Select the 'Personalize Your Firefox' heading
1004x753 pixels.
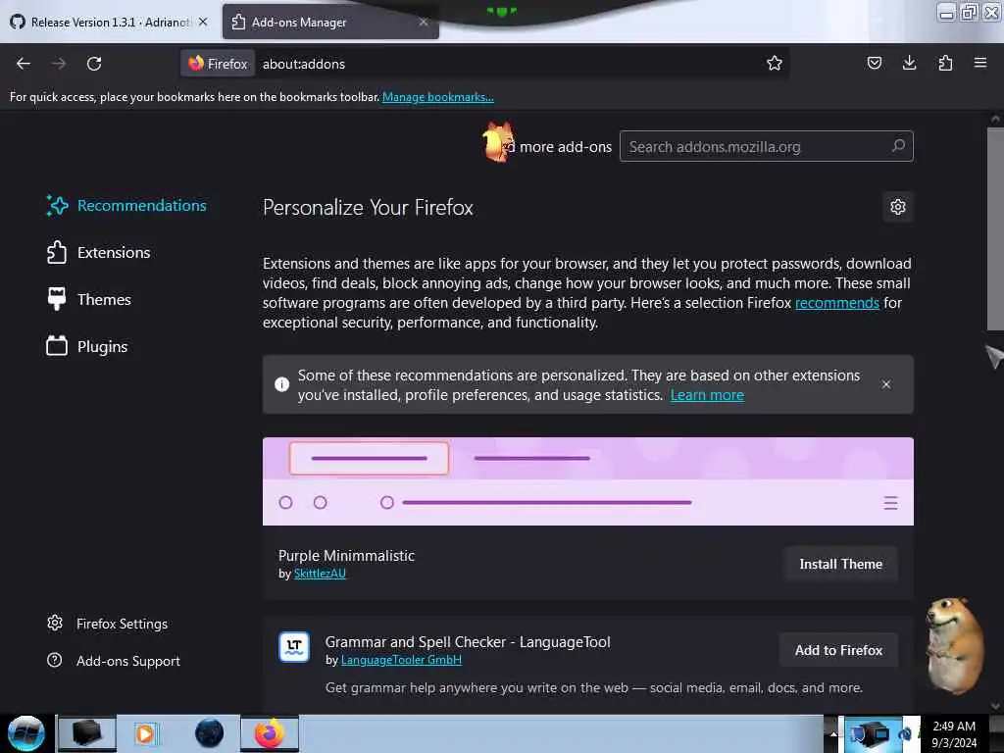coord(368,208)
